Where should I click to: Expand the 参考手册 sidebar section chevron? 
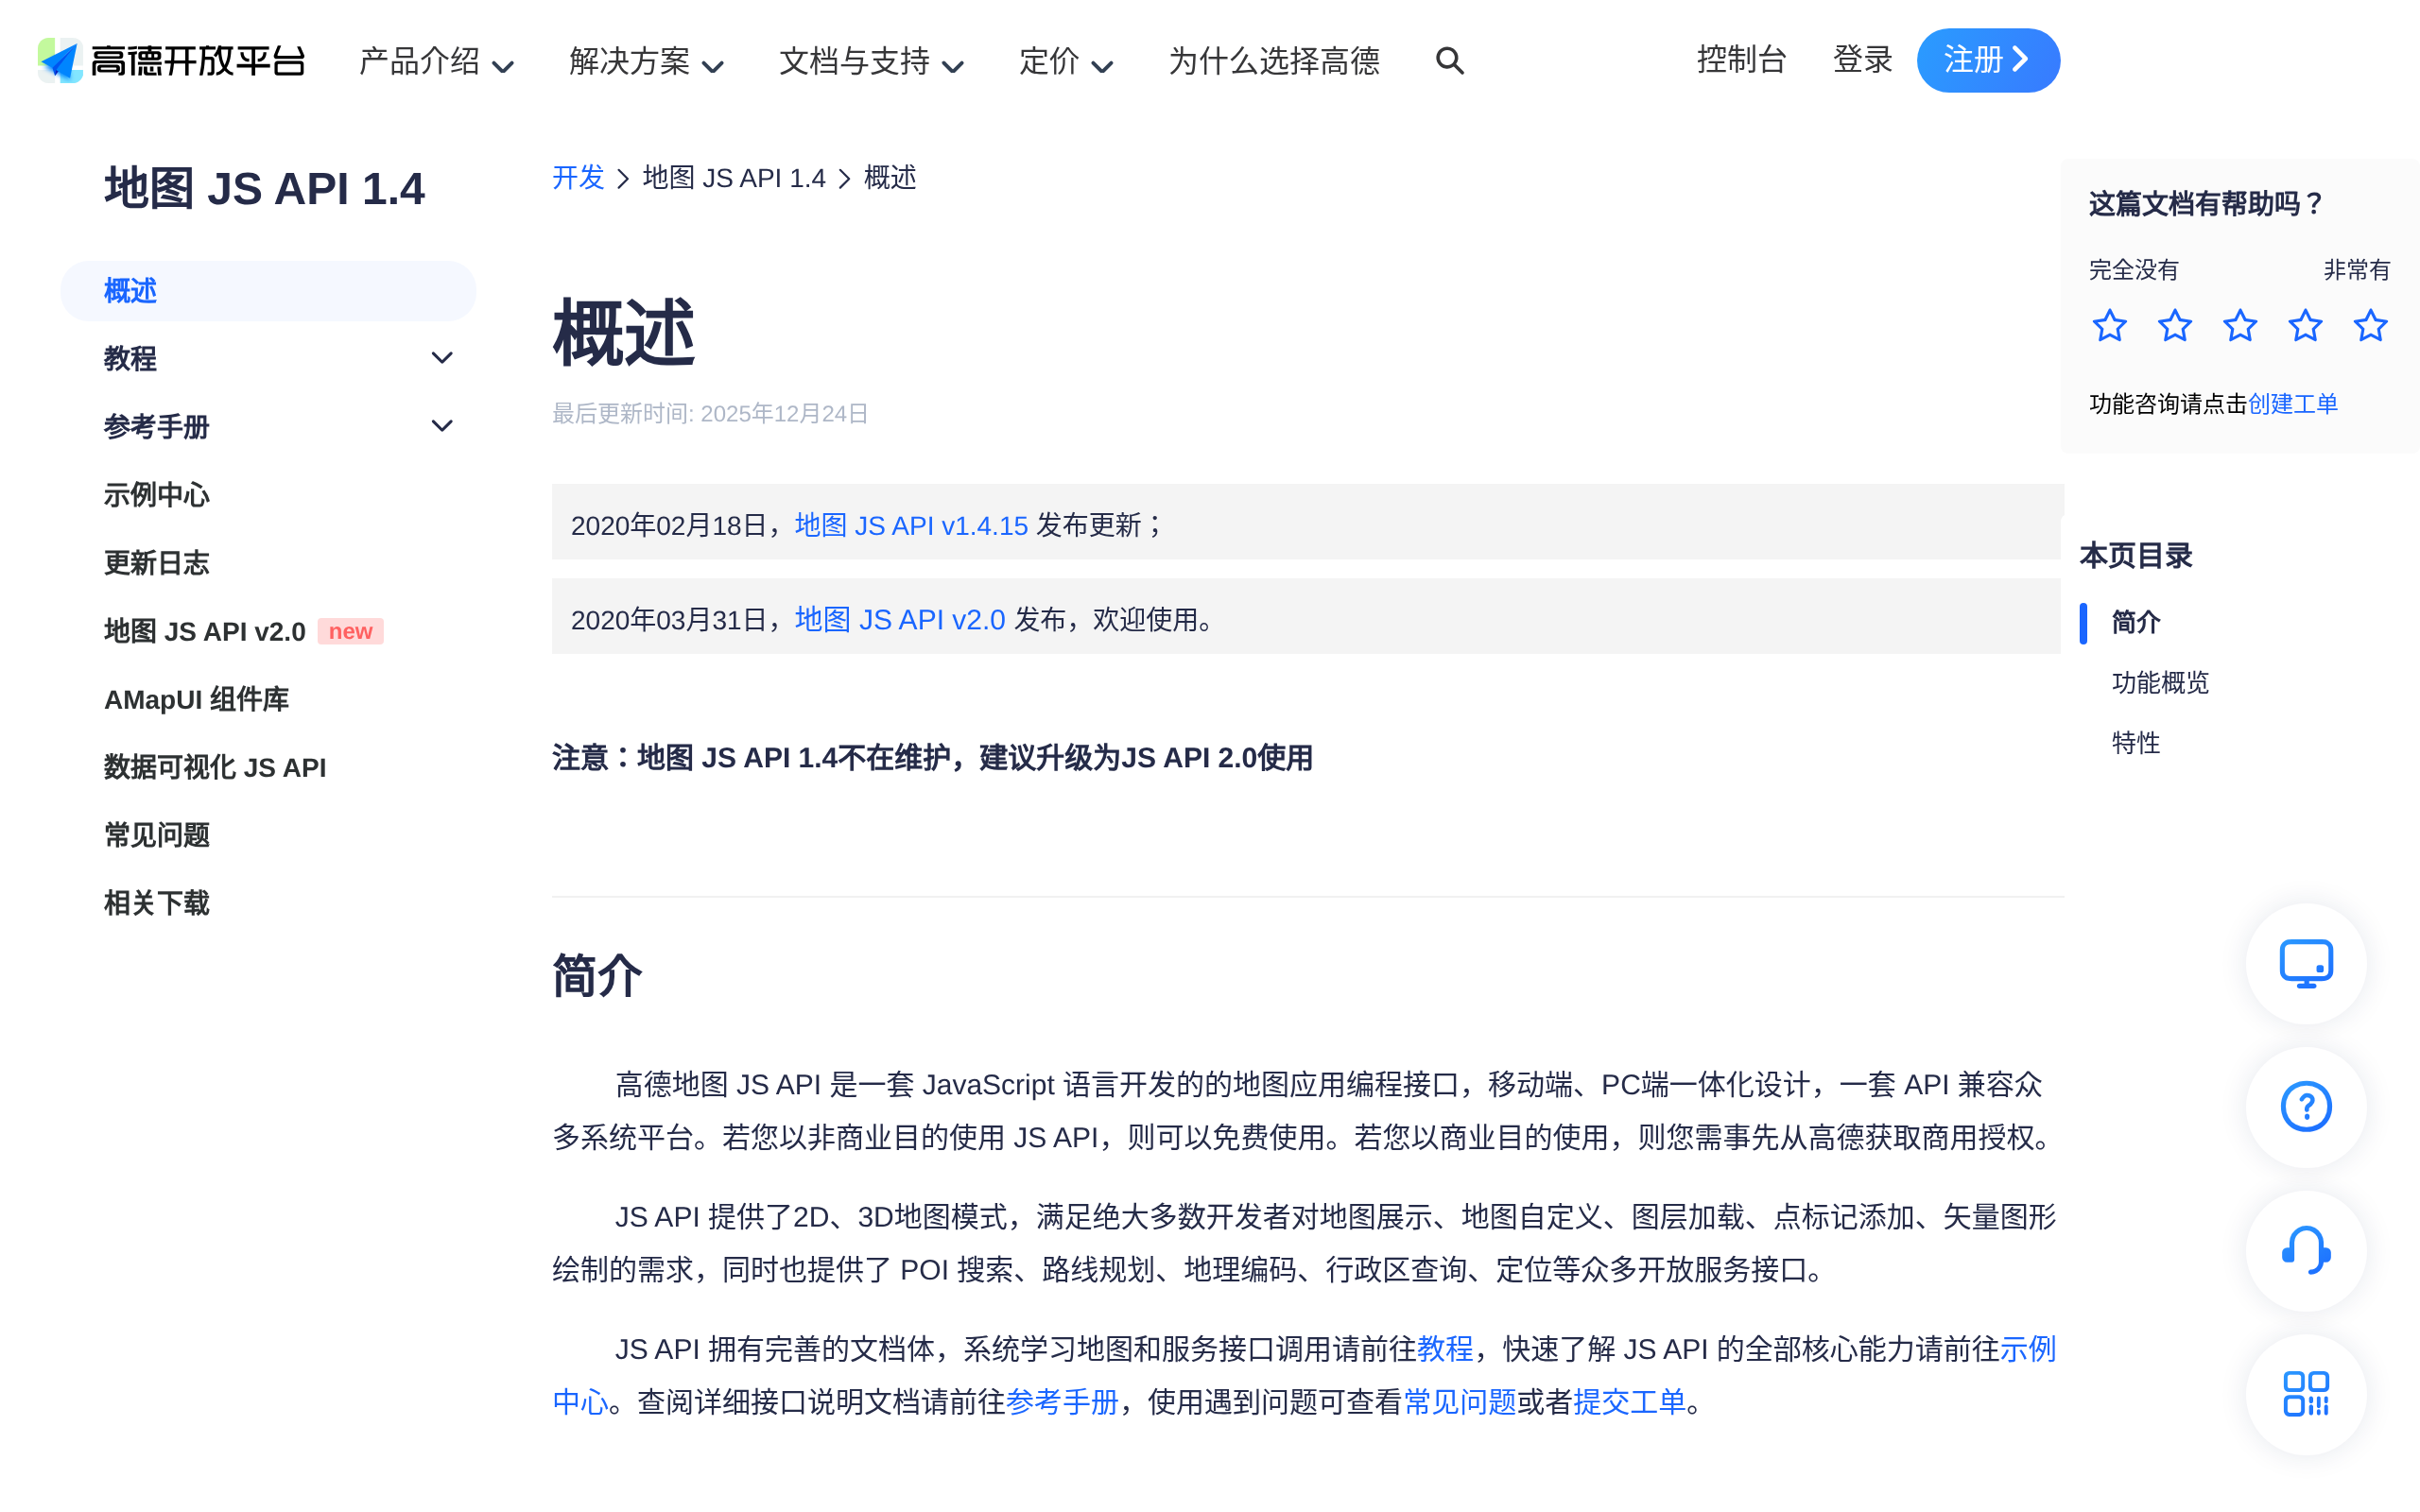click(x=442, y=426)
